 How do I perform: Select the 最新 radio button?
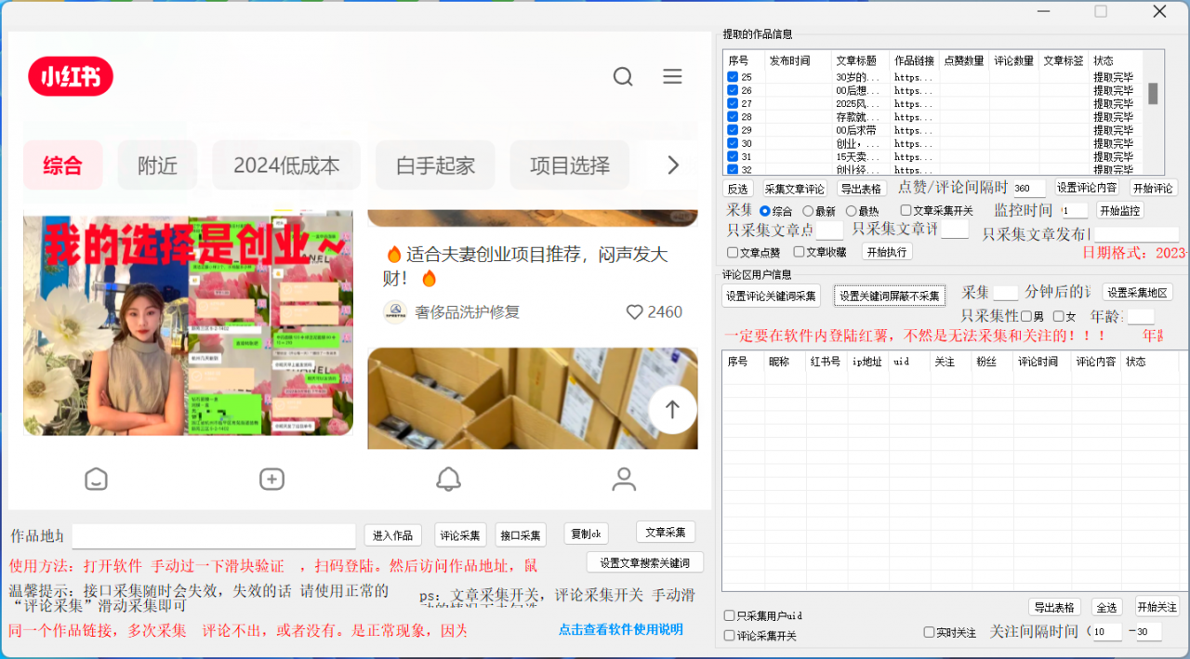coord(808,210)
